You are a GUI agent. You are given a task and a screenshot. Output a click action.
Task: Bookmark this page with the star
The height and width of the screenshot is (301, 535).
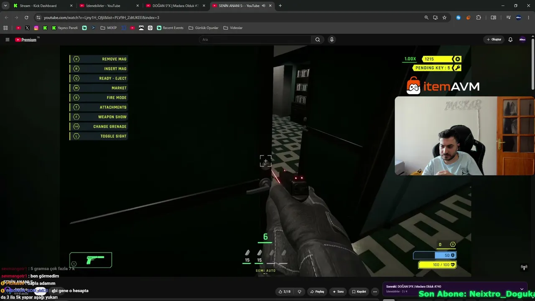(444, 18)
